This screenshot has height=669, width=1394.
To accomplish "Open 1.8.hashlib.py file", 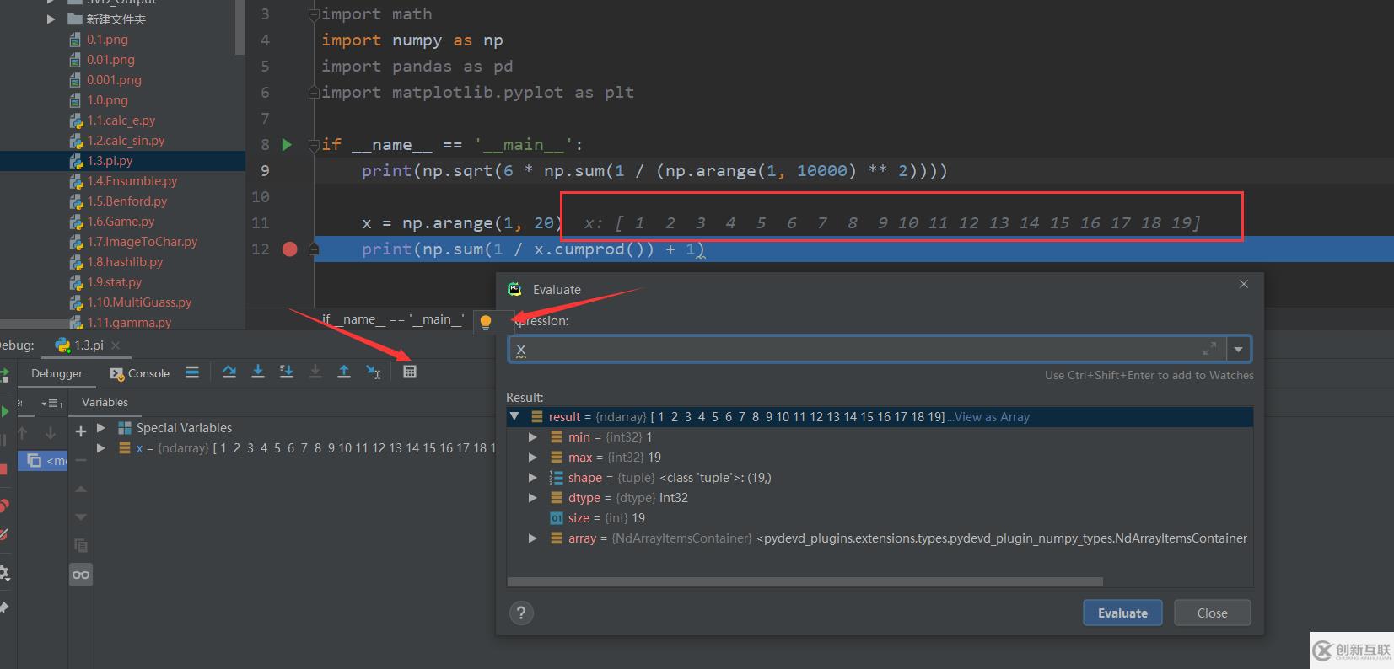I will tap(125, 262).
